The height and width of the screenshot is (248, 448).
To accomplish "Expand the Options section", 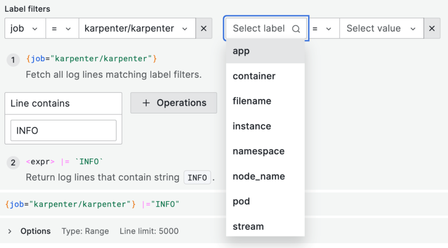I will point(10,231).
